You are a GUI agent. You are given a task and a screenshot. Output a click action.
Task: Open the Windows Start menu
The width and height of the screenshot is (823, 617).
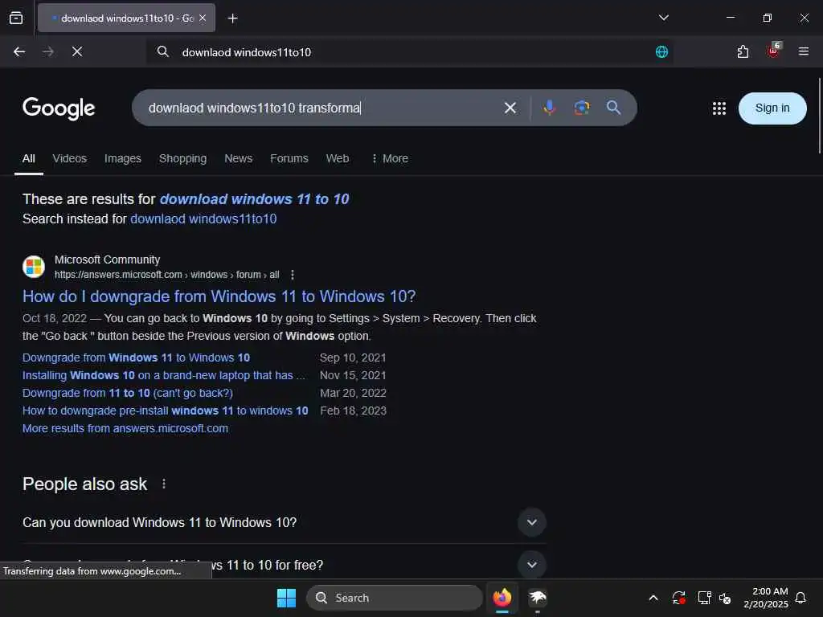[x=287, y=598]
